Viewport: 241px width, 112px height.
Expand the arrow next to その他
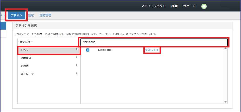click(x=77, y=65)
